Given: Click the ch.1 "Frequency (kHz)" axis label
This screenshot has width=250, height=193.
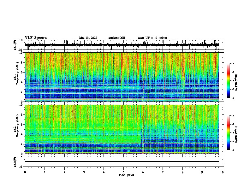Looking at the screenshot, I should click(x=17, y=73).
